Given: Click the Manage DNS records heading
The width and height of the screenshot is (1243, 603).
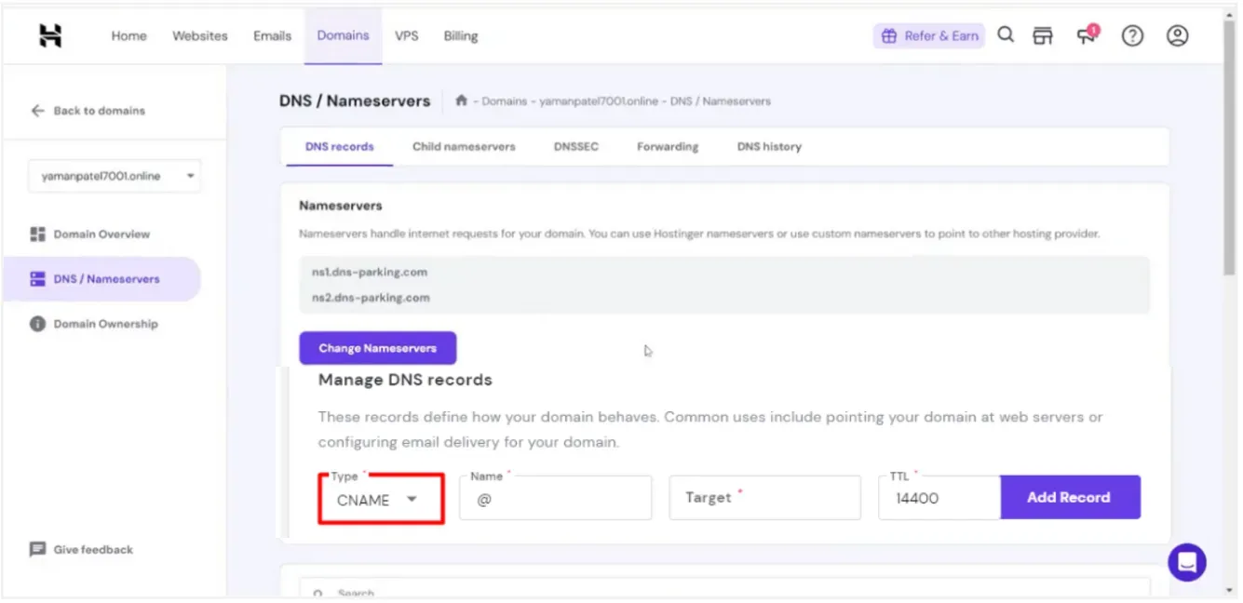Looking at the screenshot, I should pos(405,380).
